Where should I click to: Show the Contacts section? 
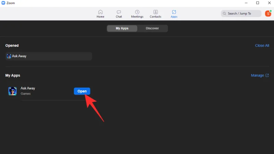pos(155,12)
